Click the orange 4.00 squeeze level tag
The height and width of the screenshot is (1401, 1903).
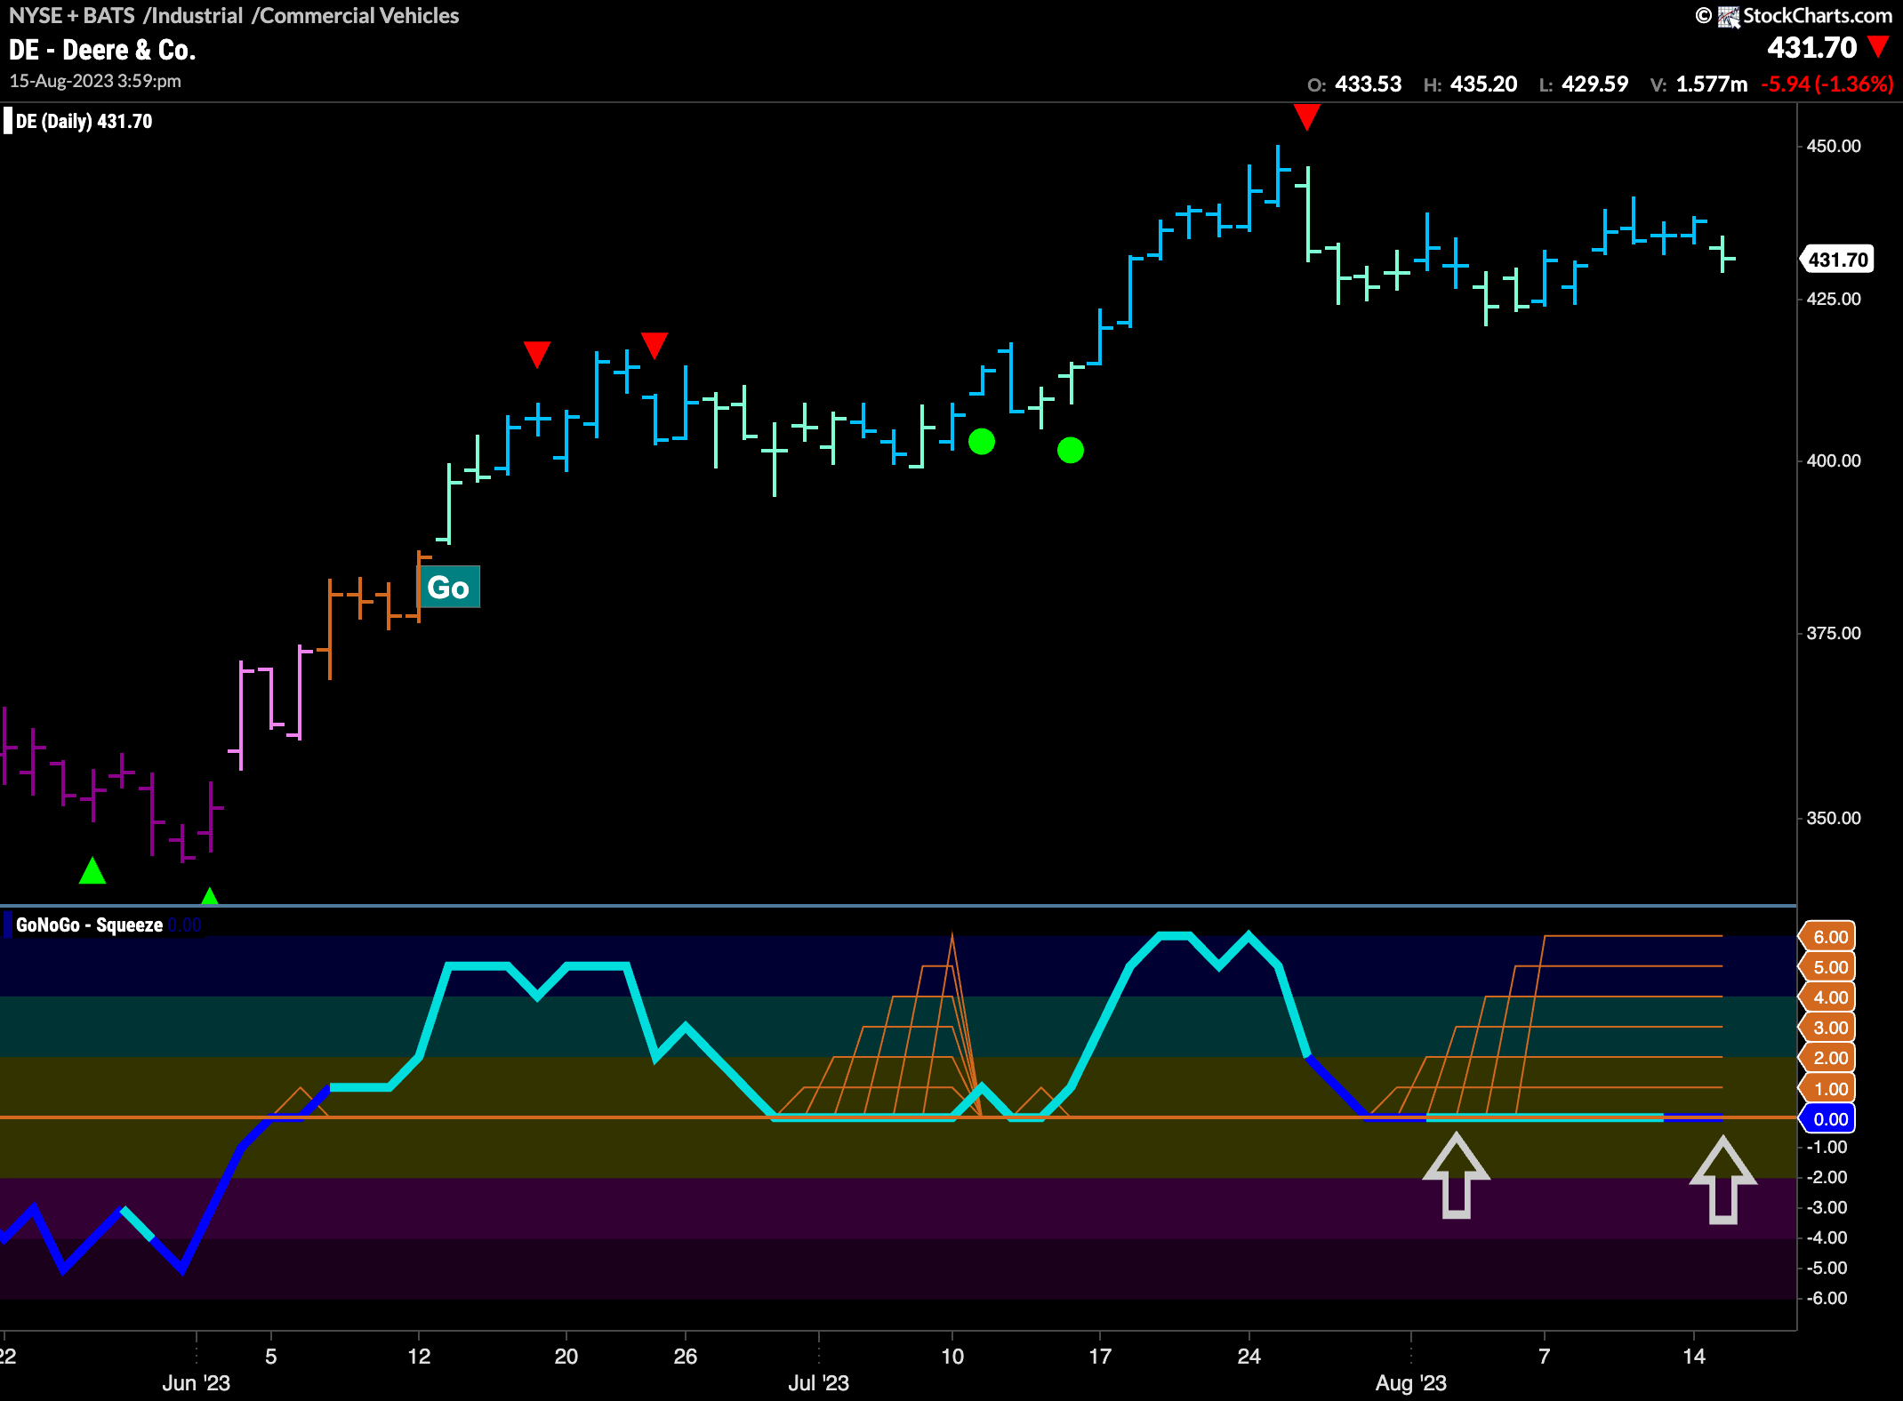click(1827, 997)
